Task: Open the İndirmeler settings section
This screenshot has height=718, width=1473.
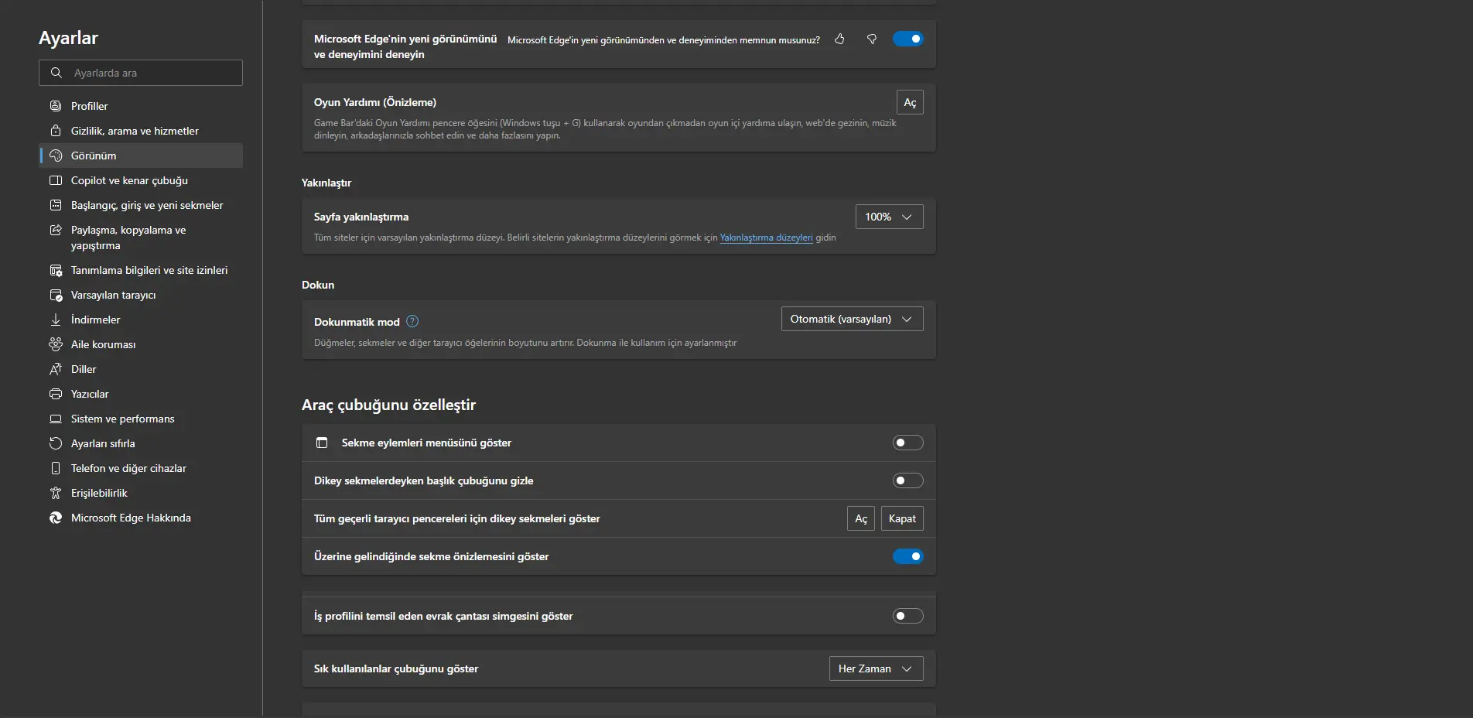Action: point(141,320)
